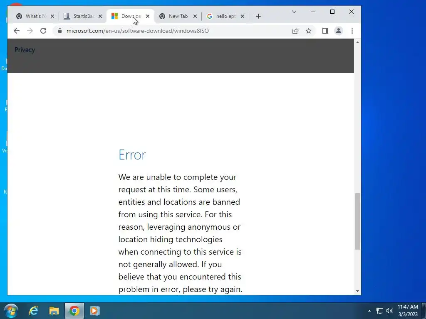This screenshot has height=319, width=426.
Task: Launch Internet Explorer from the taskbar
Action: pyautogui.click(x=33, y=311)
